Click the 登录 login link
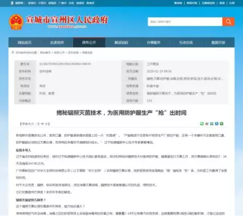 click(222, 3)
